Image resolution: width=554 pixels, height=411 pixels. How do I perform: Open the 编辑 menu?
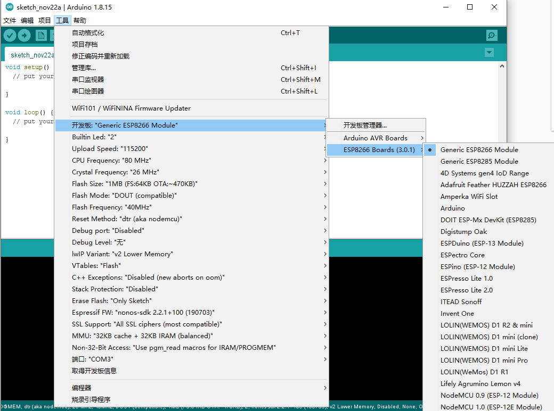pos(27,20)
